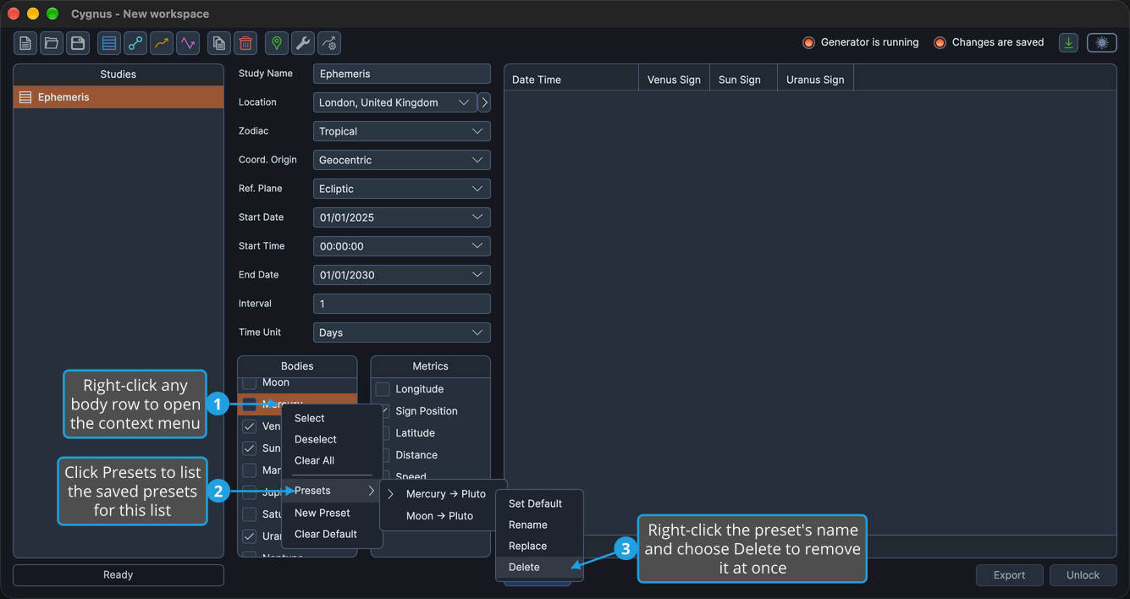Uncheck the Uranus body checkbox
Image resolution: width=1130 pixels, height=599 pixels.
(x=250, y=536)
